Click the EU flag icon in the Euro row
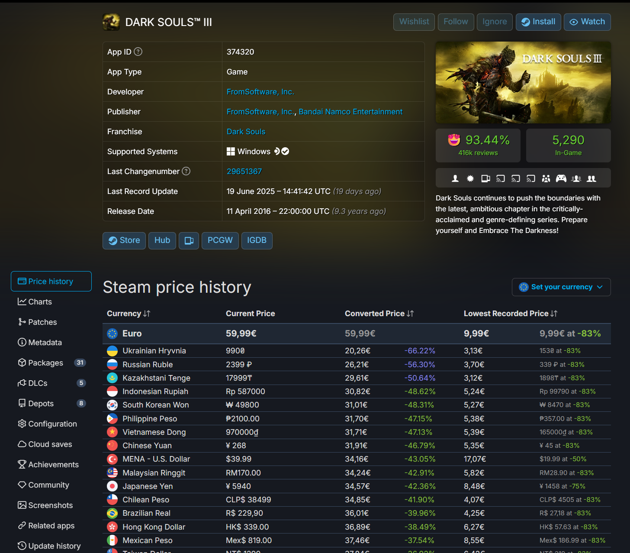 coord(112,333)
